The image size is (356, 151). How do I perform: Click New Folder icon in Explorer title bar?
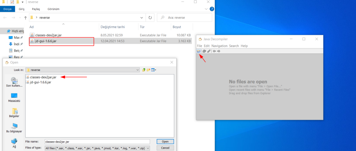[17, 2]
